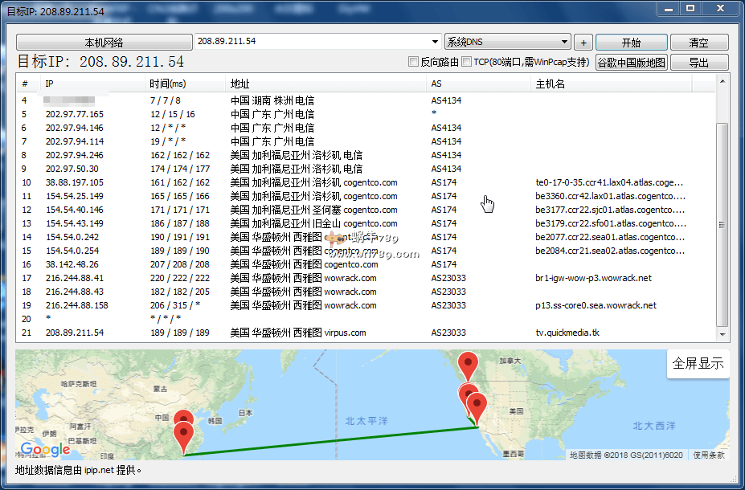Show the map fullscreen via 全屏显示
745x490 pixels.
[698, 364]
